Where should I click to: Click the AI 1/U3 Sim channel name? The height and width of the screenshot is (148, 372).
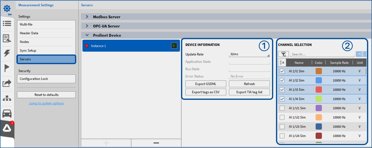297,127
